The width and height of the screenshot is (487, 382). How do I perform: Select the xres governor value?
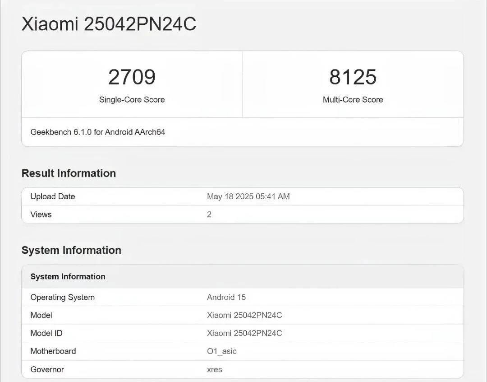point(215,369)
